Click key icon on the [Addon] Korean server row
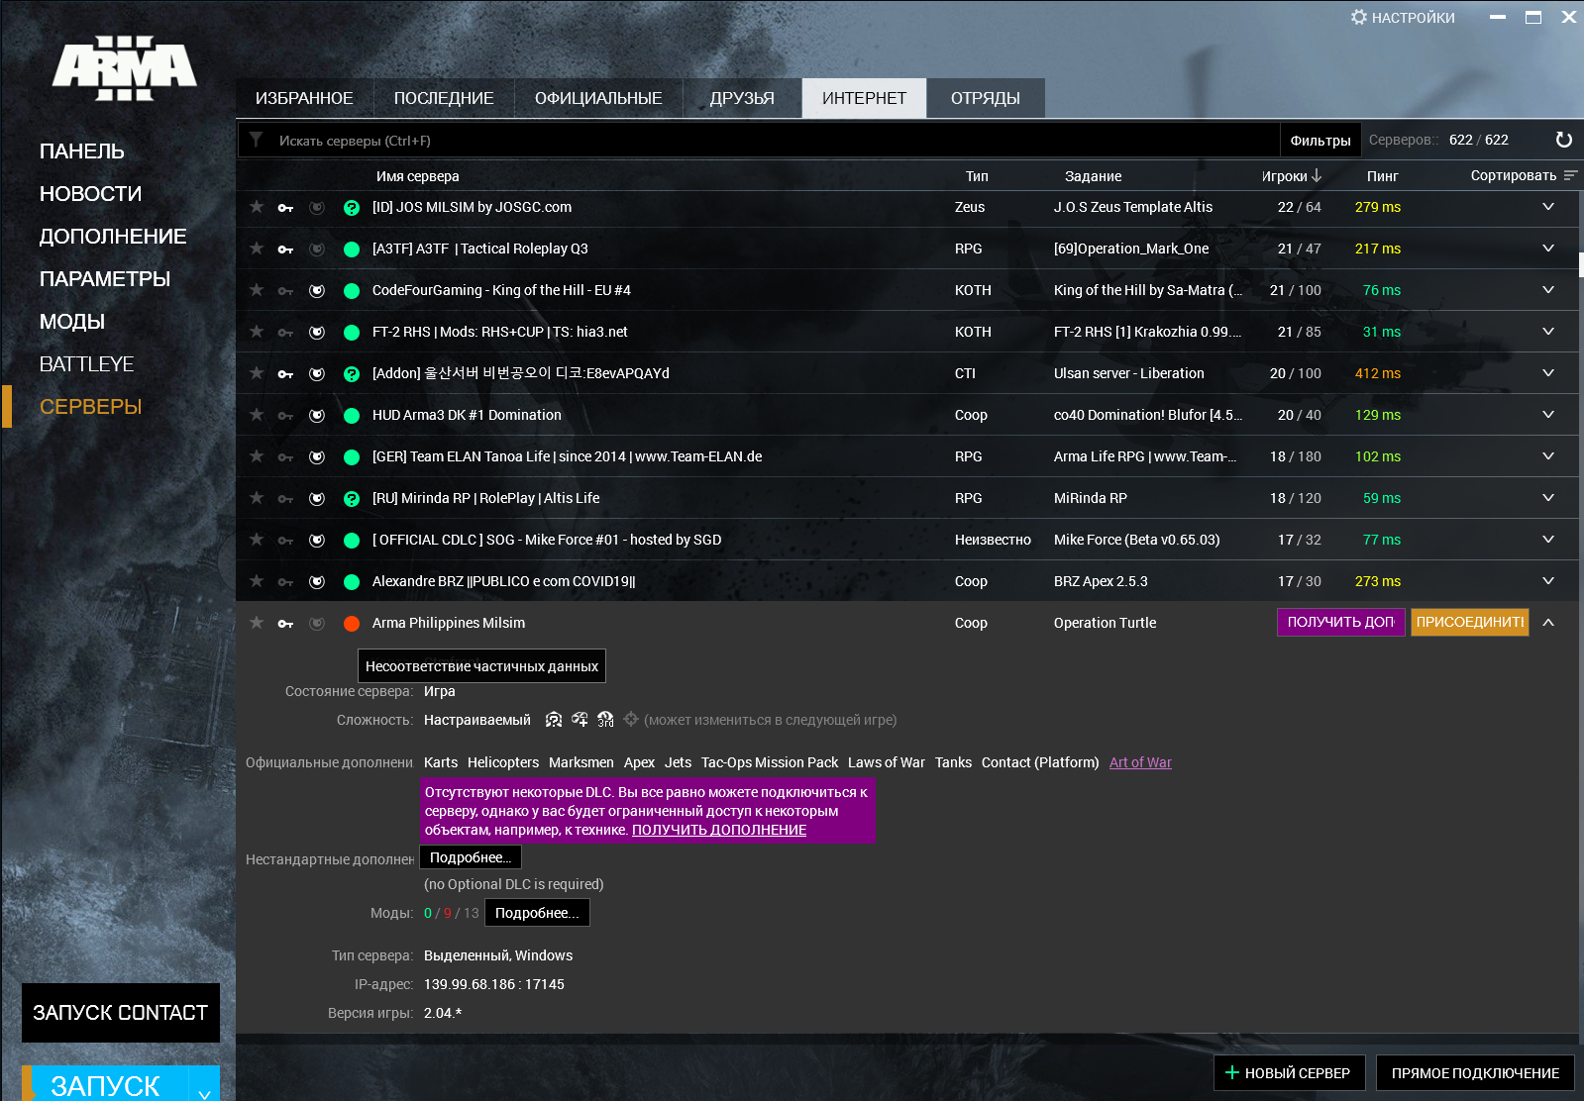 tap(285, 374)
